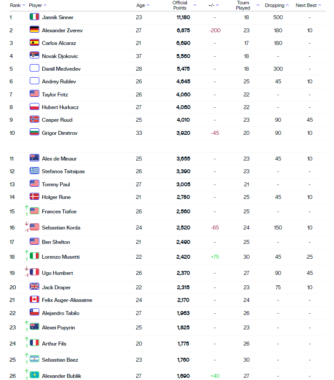The height and width of the screenshot is (380, 334).
Task: Click the Dropping column sort arrow
Action: point(288,5)
